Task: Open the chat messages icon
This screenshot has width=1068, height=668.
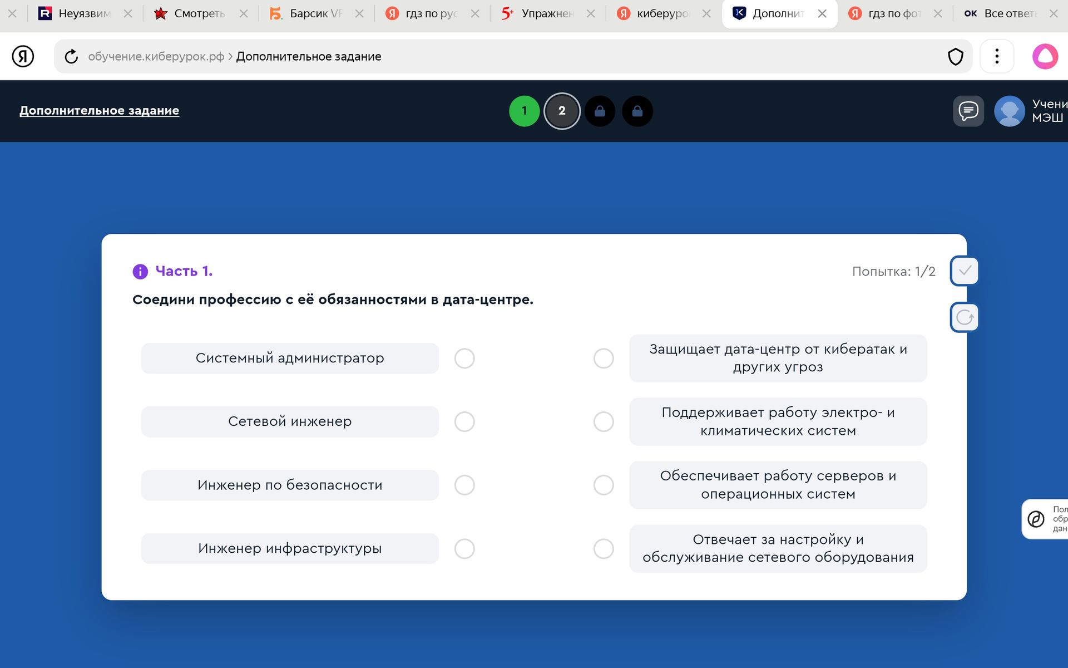Action: [968, 111]
